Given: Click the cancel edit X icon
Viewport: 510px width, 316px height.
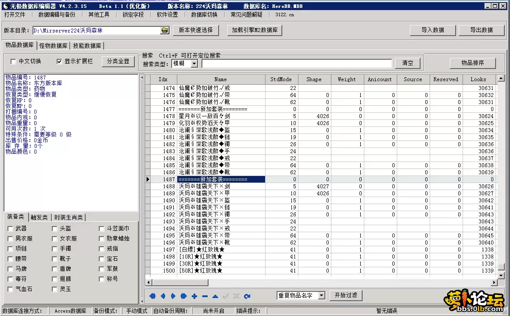Looking at the screenshot, I should pyautogui.click(x=236, y=296).
